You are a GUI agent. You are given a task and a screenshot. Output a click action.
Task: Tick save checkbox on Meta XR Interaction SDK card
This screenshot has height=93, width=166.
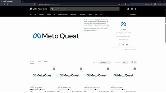pos(108,69)
